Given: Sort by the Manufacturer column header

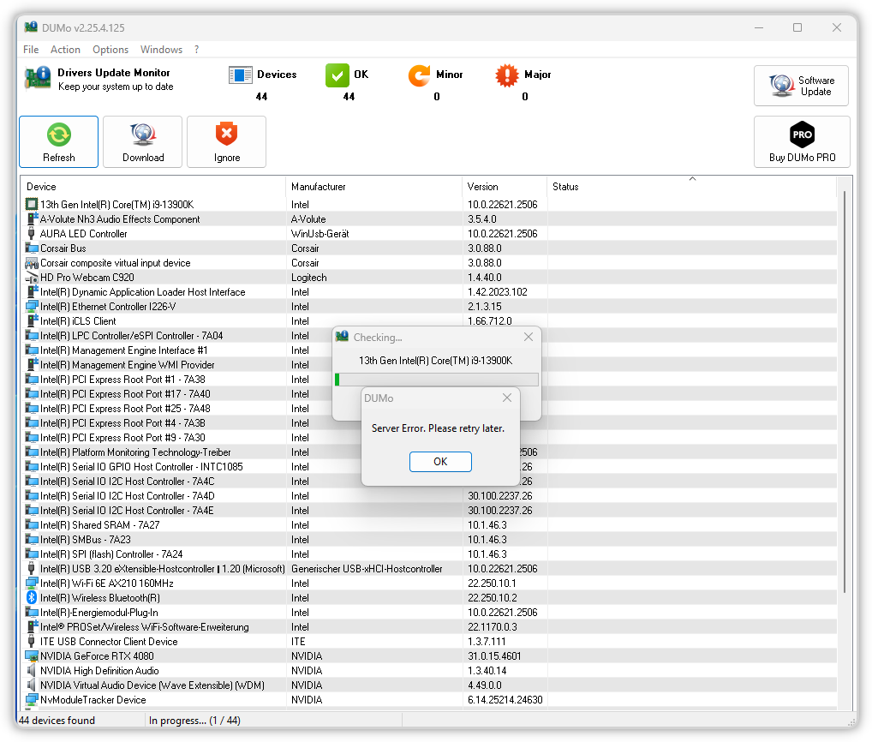Looking at the screenshot, I should click(373, 187).
